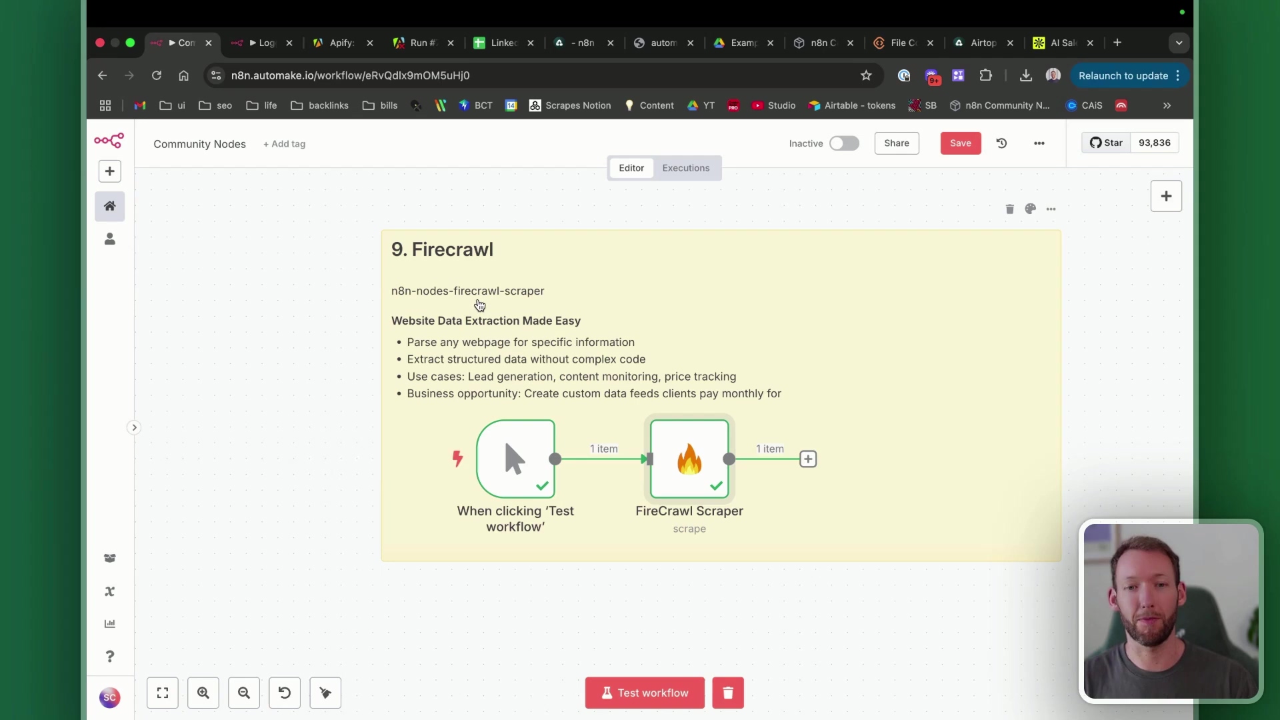Toggle workflow Inactive switch
1280x720 pixels.
[x=844, y=143]
